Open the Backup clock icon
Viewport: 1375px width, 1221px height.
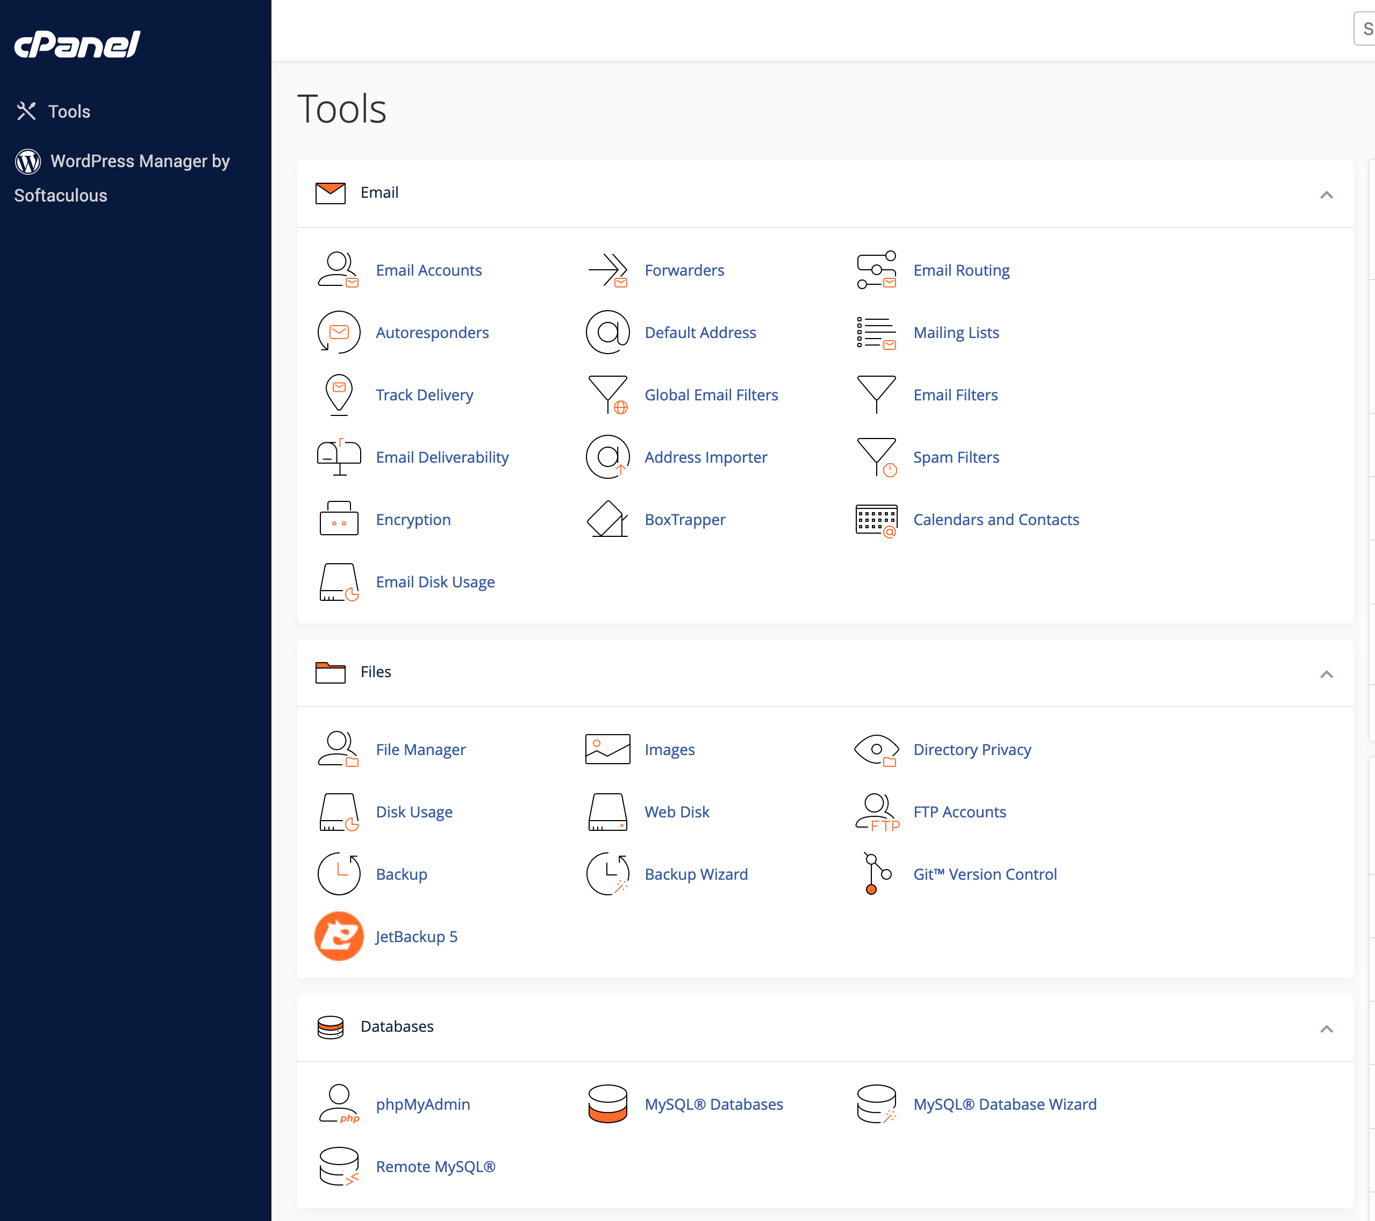point(338,874)
